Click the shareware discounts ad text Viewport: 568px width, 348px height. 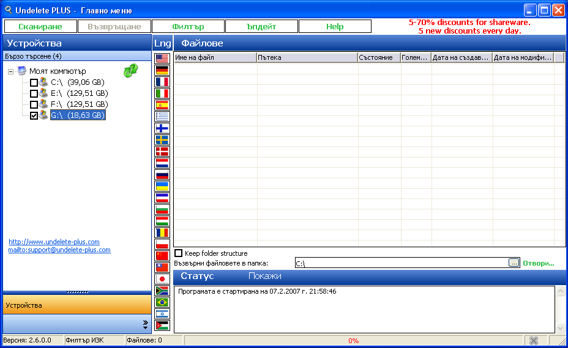coord(469,26)
